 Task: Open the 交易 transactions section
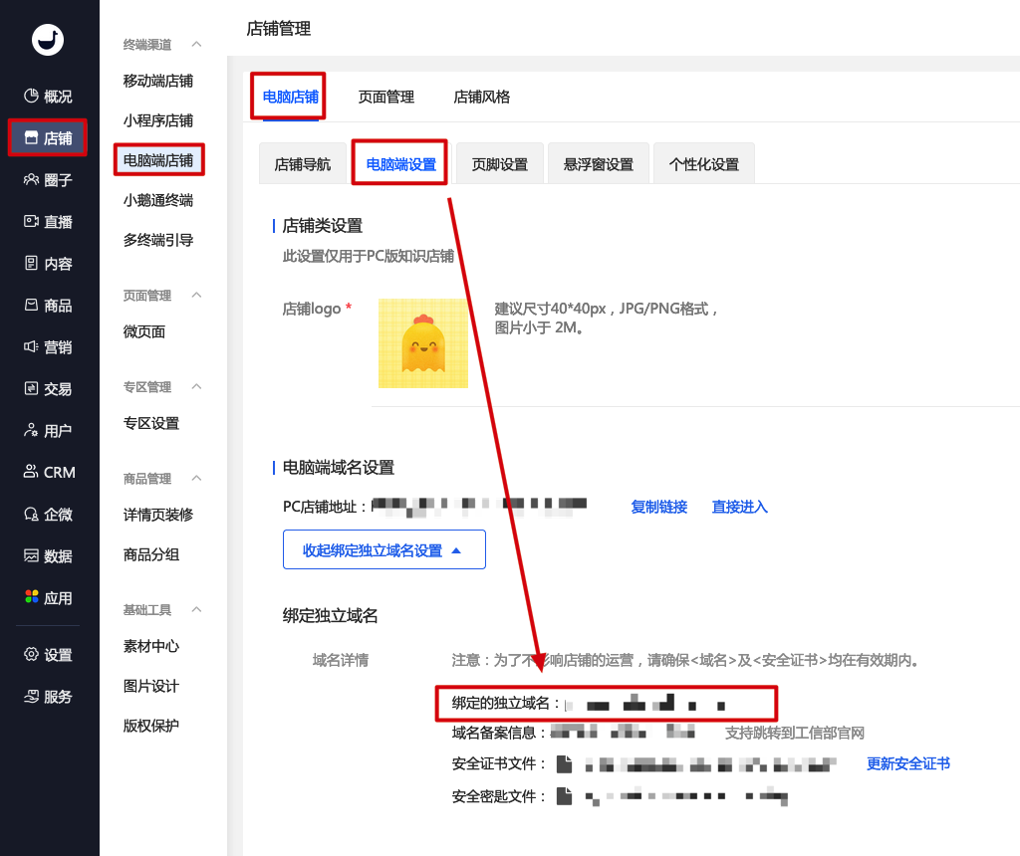point(48,388)
